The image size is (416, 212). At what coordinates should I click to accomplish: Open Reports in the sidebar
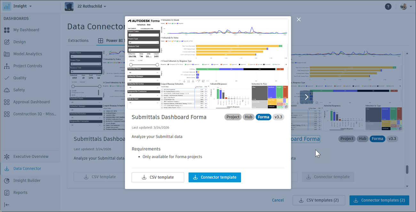(x=20, y=193)
